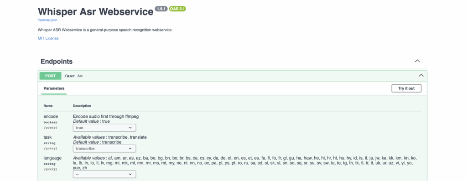Click the Try it out button

coord(406,88)
